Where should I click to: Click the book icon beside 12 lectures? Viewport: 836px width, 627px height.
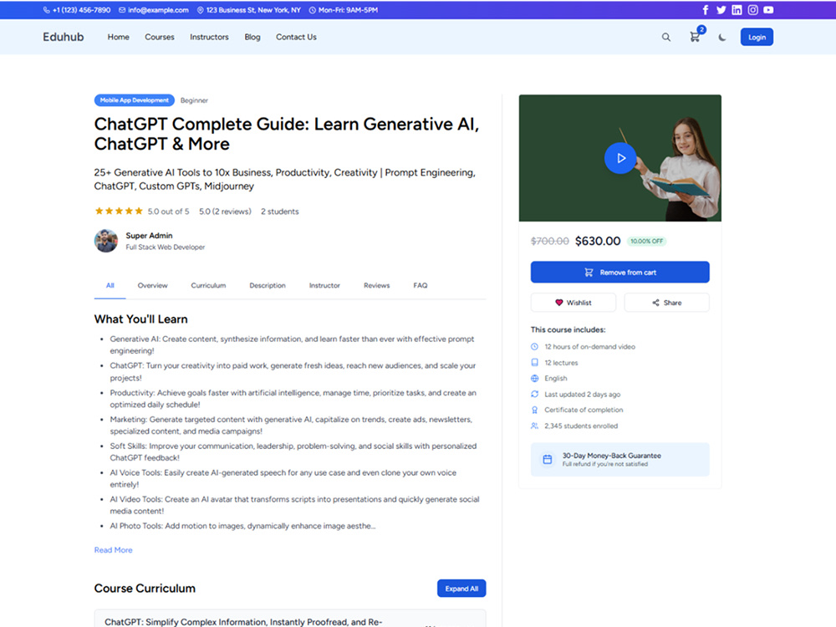[535, 363]
